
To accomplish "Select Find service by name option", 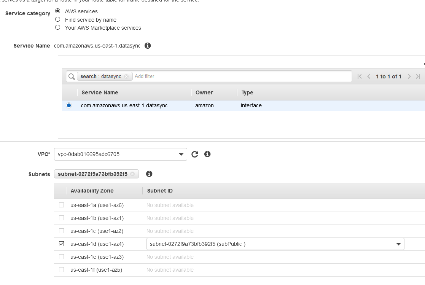I will coord(57,19).
